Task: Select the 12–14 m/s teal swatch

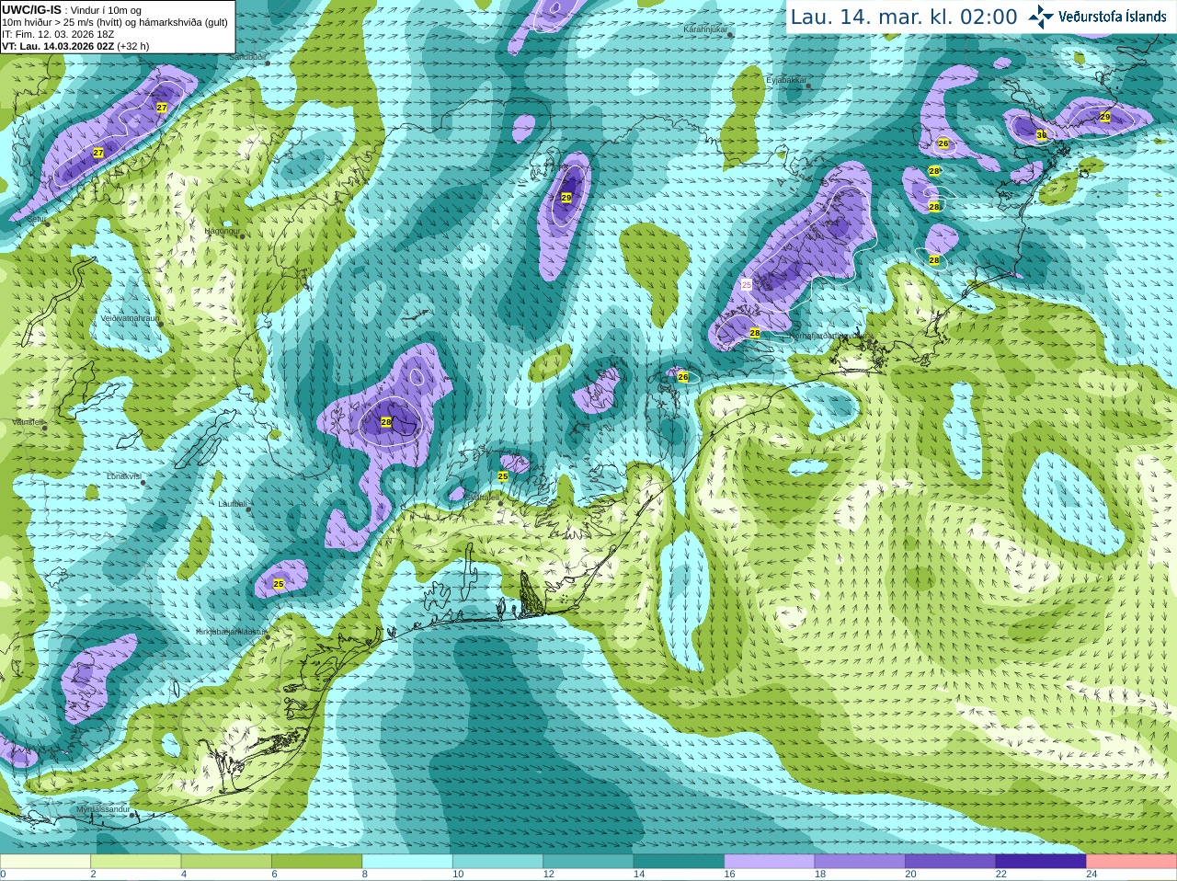Action: pyautogui.click(x=588, y=862)
